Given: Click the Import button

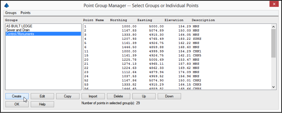Looking at the screenshot, I should coord(93,96).
